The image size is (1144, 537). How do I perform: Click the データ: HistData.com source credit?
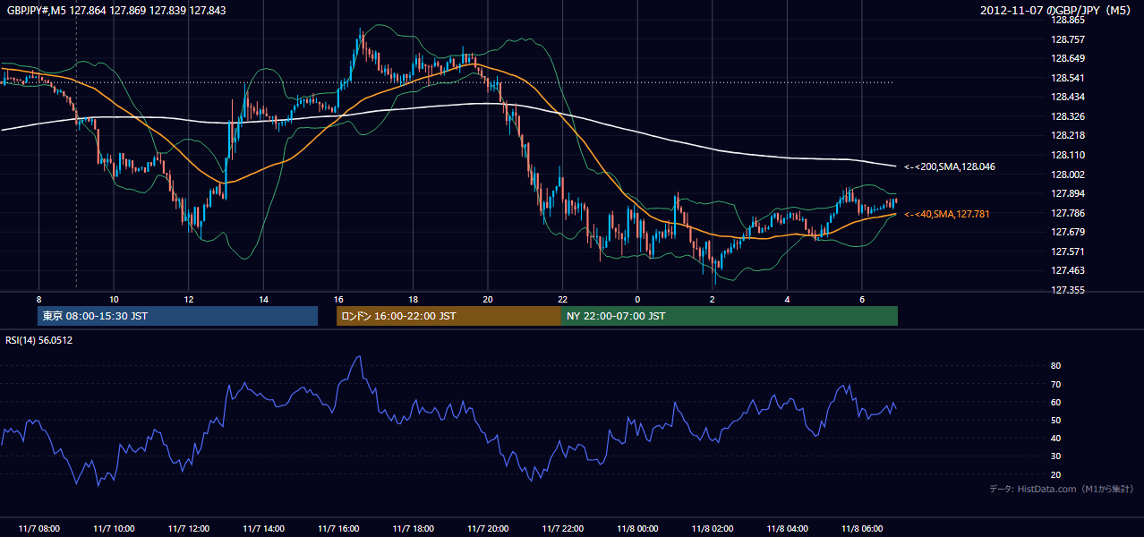(x=1061, y=489)
